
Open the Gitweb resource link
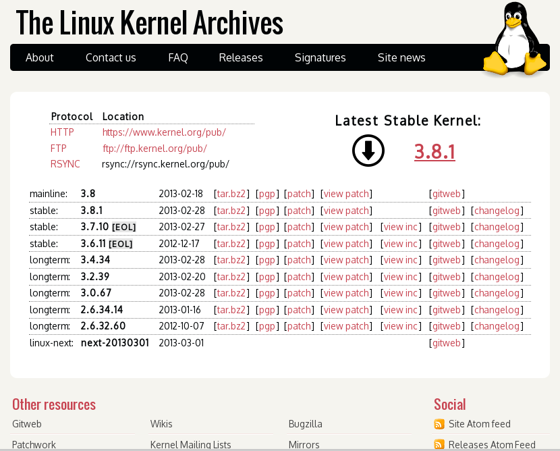point(27,424)
